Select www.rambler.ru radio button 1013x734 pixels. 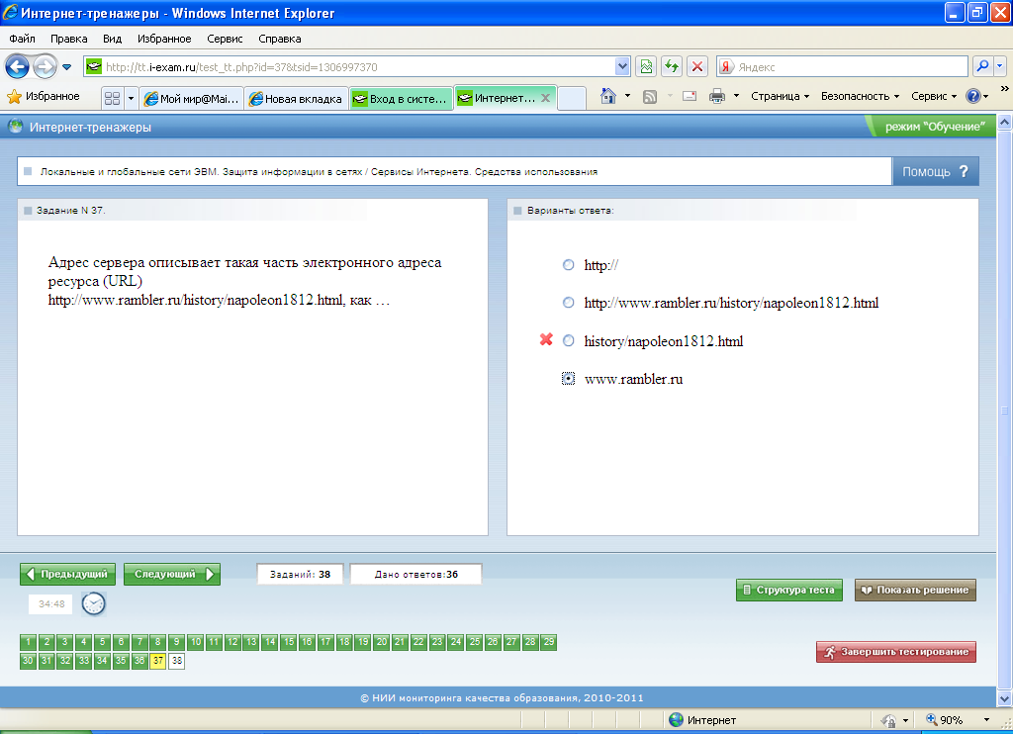[x=568, y=379]
